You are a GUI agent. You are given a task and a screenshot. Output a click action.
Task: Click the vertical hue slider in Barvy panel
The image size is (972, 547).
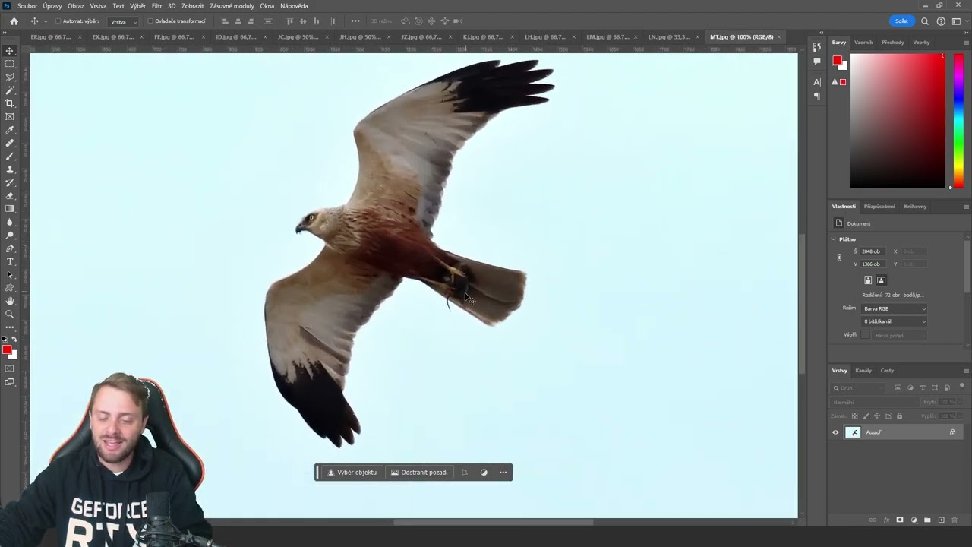tap(958, 121)
